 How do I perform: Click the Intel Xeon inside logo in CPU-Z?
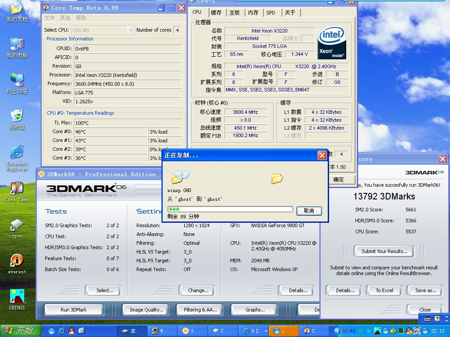point(332,43)
